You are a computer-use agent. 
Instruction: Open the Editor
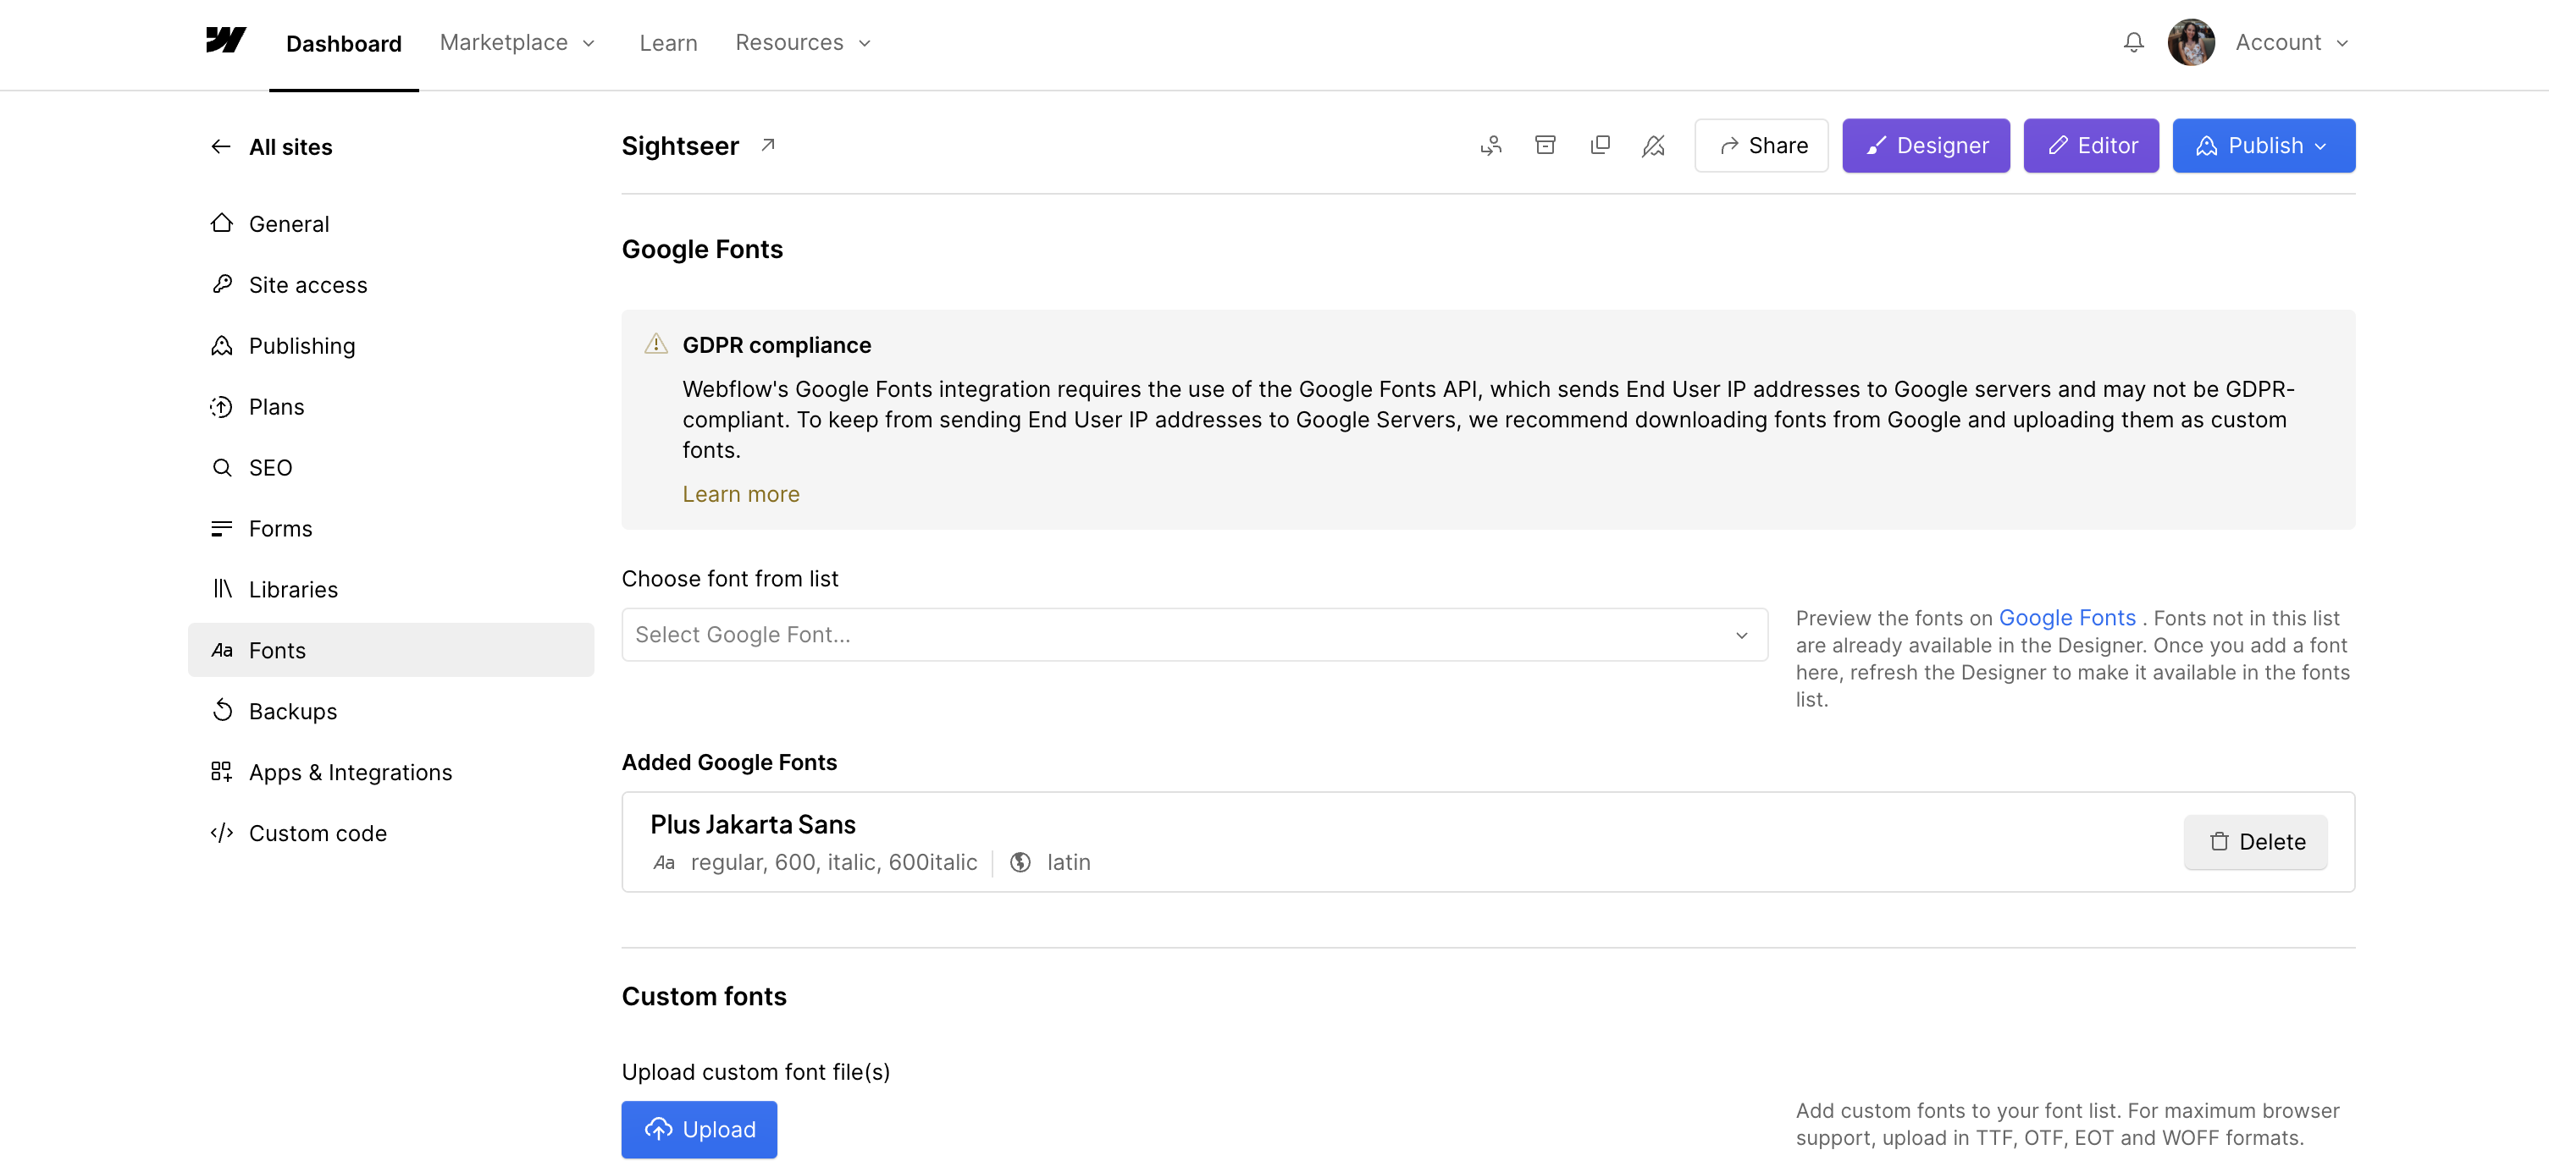coord(2091,146)
